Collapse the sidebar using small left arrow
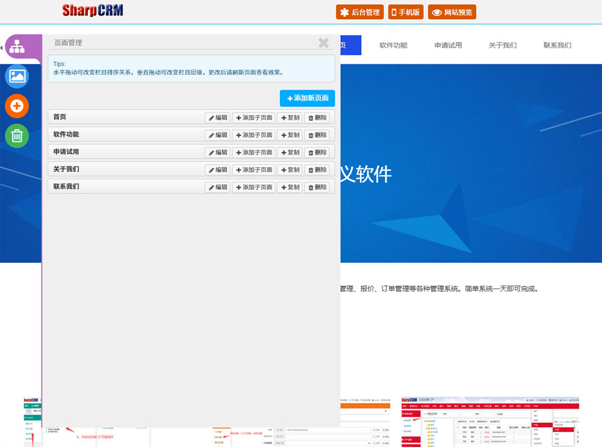Image resolution: width=602 pixels, height=447 pixels. pos(2,48)
